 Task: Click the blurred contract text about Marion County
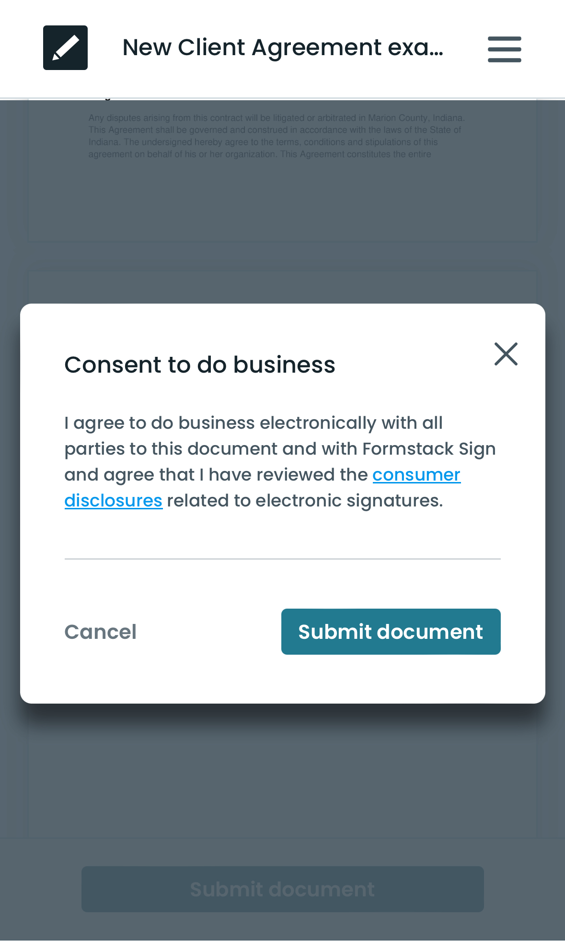(277, 135)
